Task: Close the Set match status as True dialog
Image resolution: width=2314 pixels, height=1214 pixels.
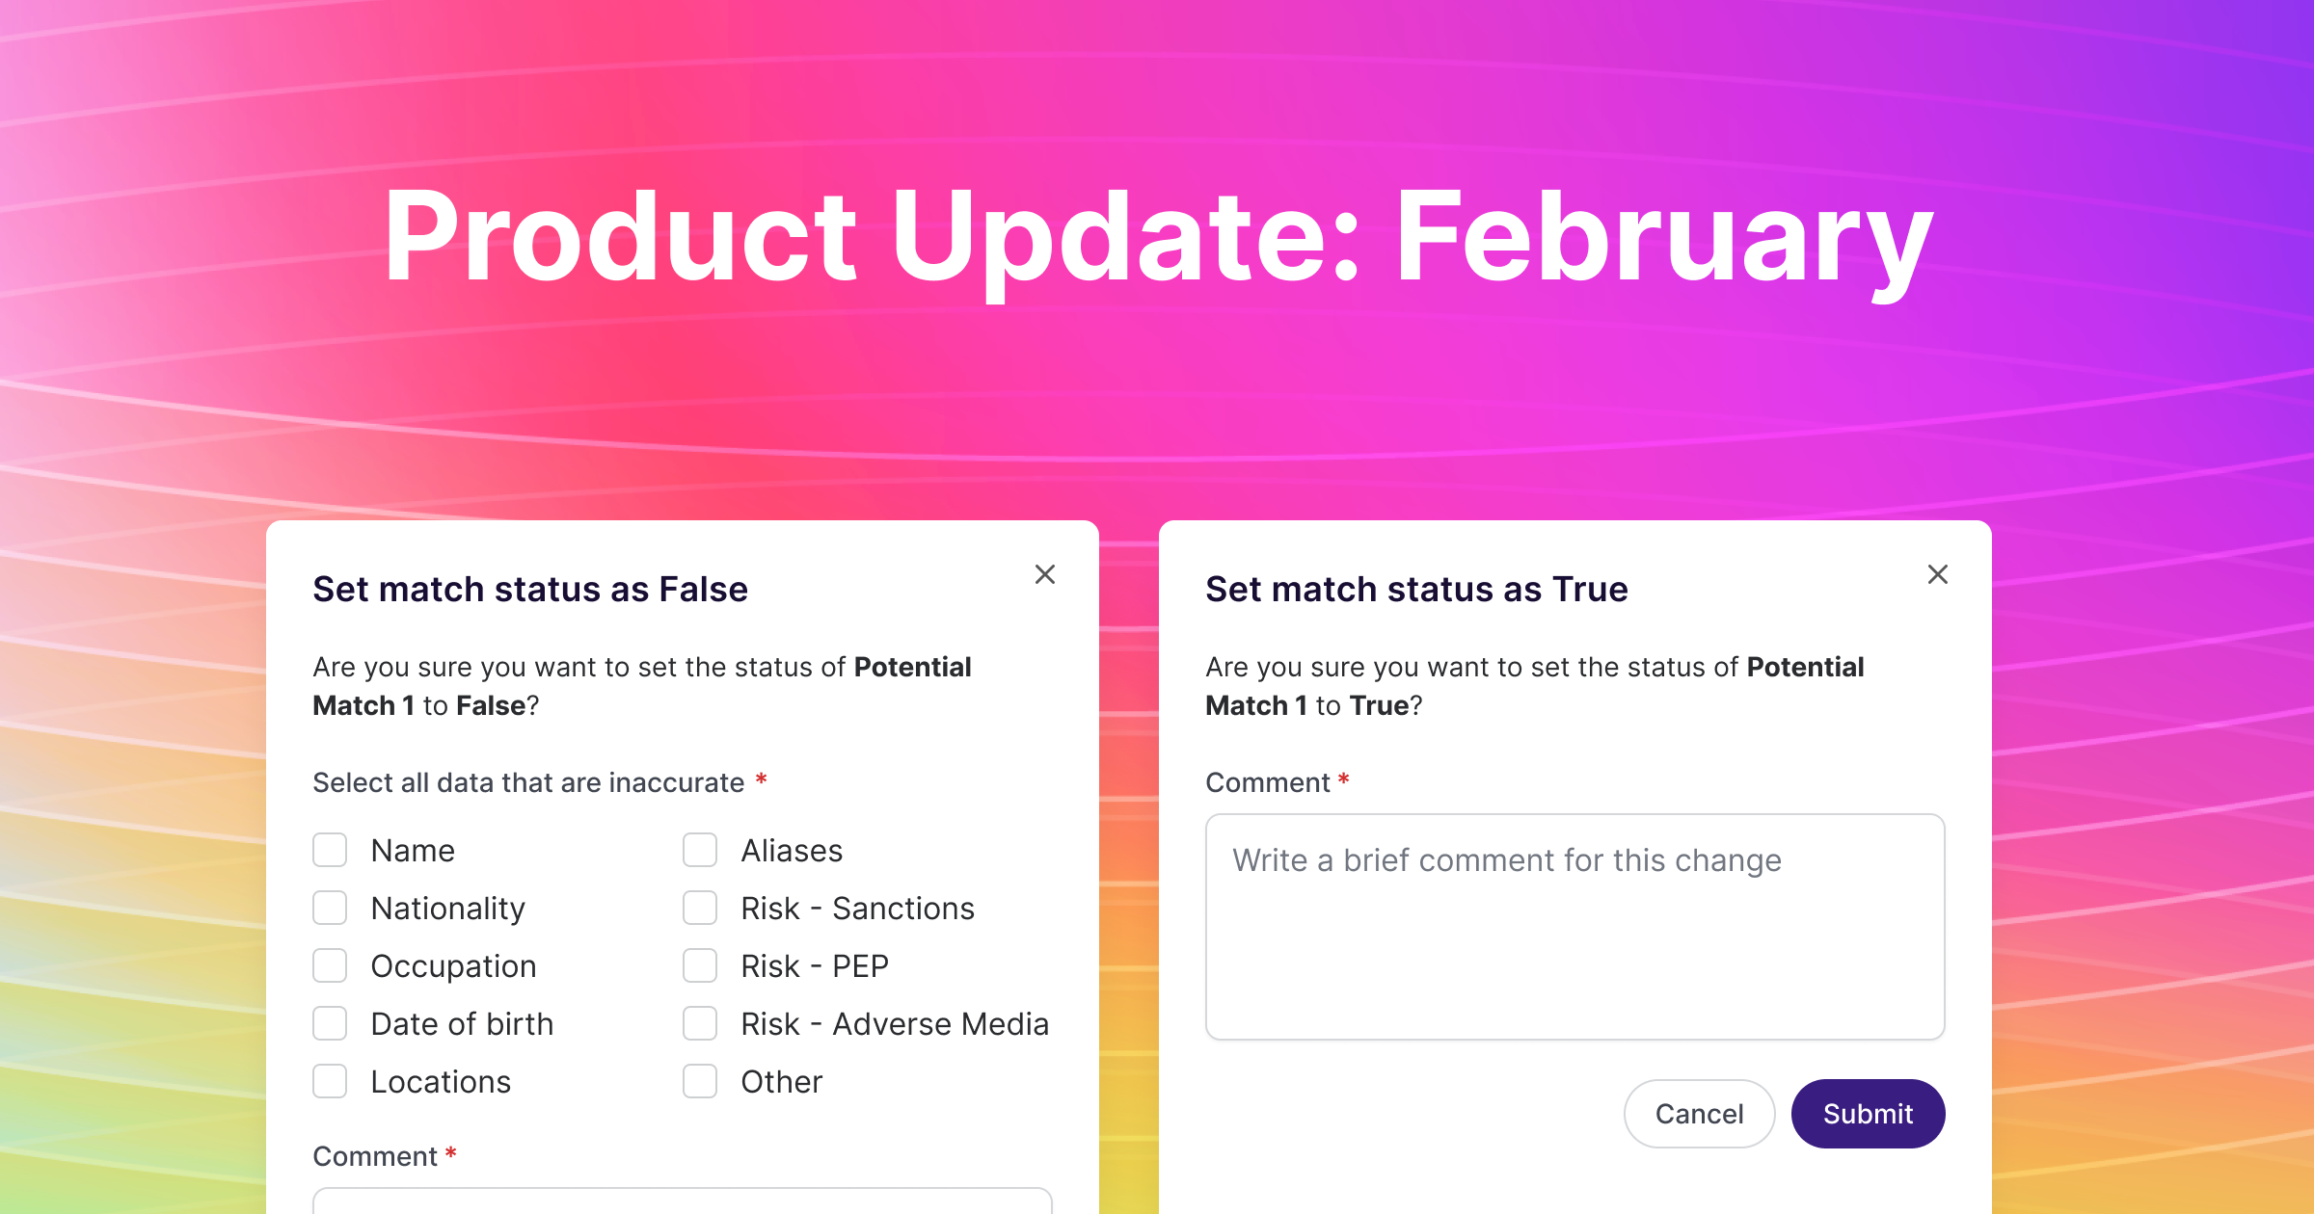Action: coord(1938,574)
